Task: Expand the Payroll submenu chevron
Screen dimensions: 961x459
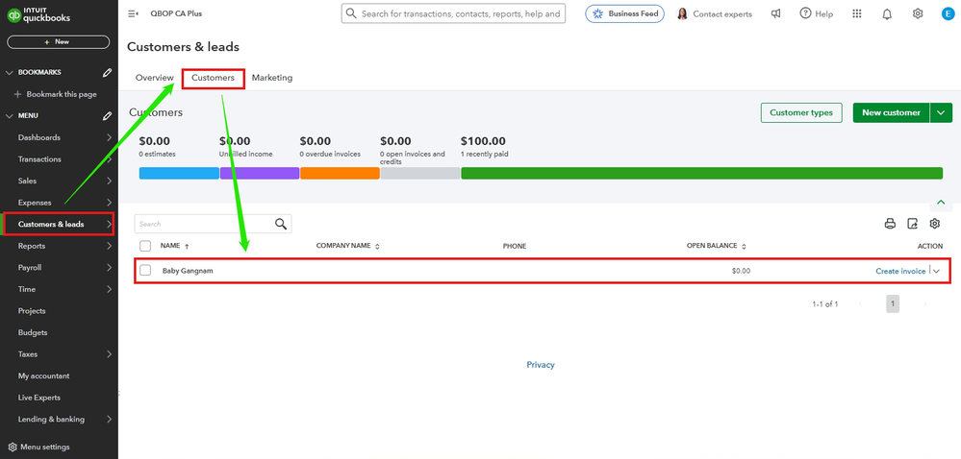Action: click(109, 268)
